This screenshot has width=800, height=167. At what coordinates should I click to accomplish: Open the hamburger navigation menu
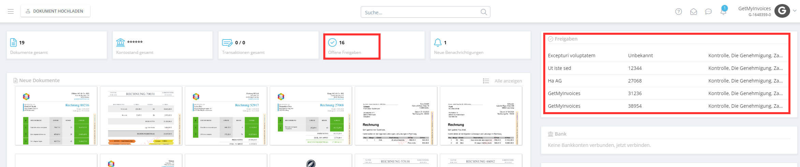pos(11,11)
